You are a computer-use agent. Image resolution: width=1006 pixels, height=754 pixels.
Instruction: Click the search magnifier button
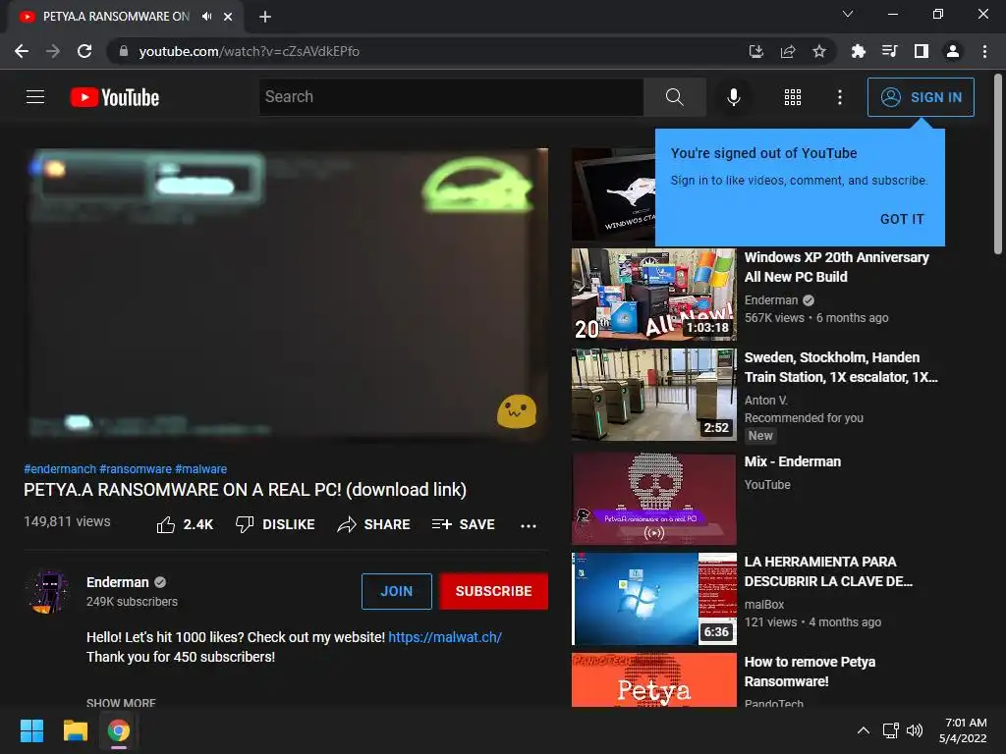click(x=674, y=97)
